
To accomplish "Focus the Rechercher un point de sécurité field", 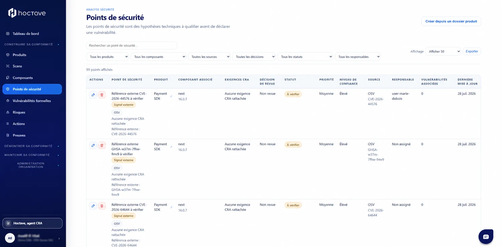I will coord(132,45).
